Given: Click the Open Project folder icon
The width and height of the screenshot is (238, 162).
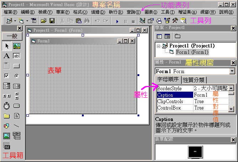Looking at the screenshot, I should 44,20.
